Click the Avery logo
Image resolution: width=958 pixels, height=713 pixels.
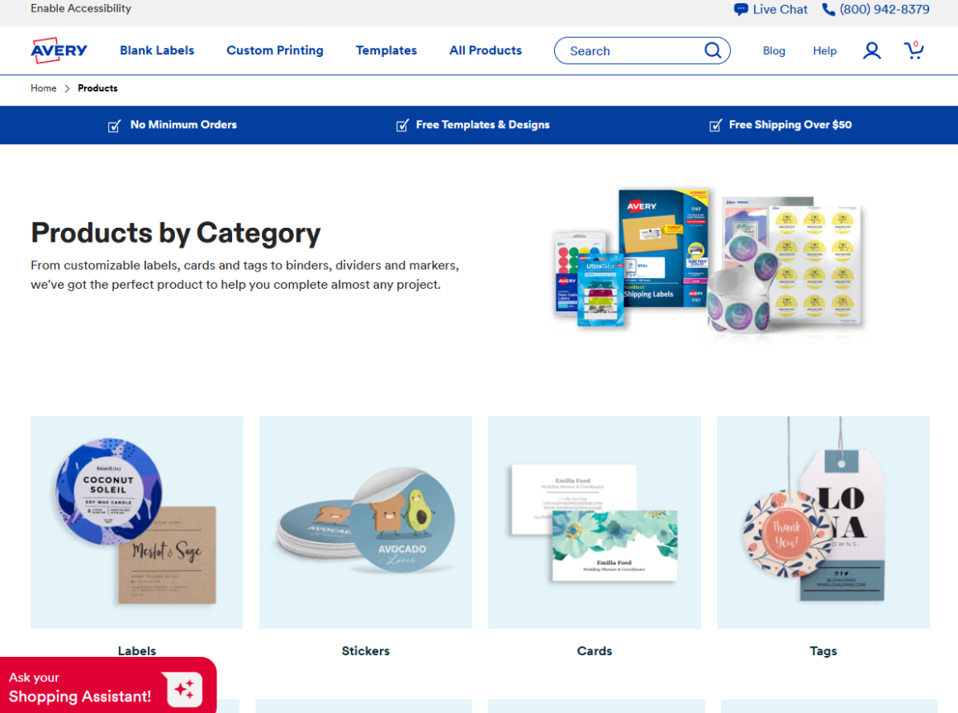(x=59, y=50)
